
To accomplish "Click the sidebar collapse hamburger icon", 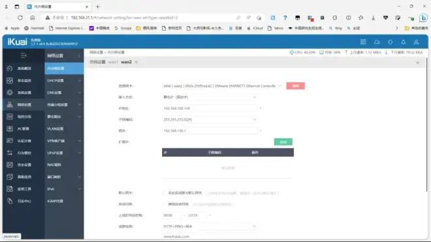I will (x=24, y=55).
